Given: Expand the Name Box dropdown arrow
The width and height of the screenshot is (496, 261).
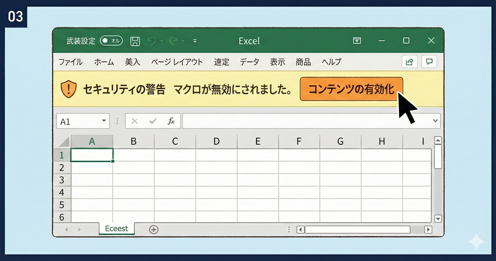Looking at the screenshot, I should tap(104, 121).
